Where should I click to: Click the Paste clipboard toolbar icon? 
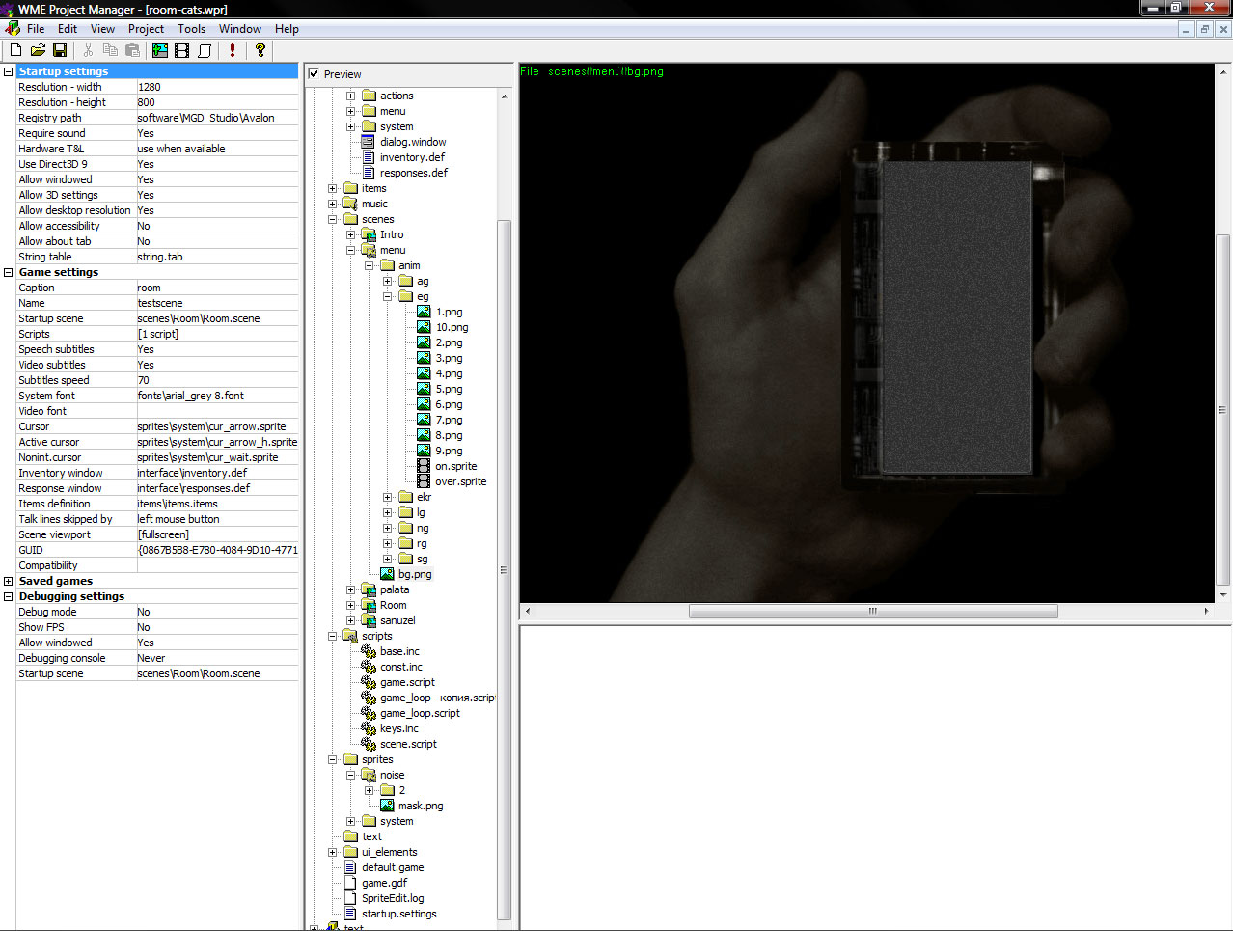pos(132,50)
